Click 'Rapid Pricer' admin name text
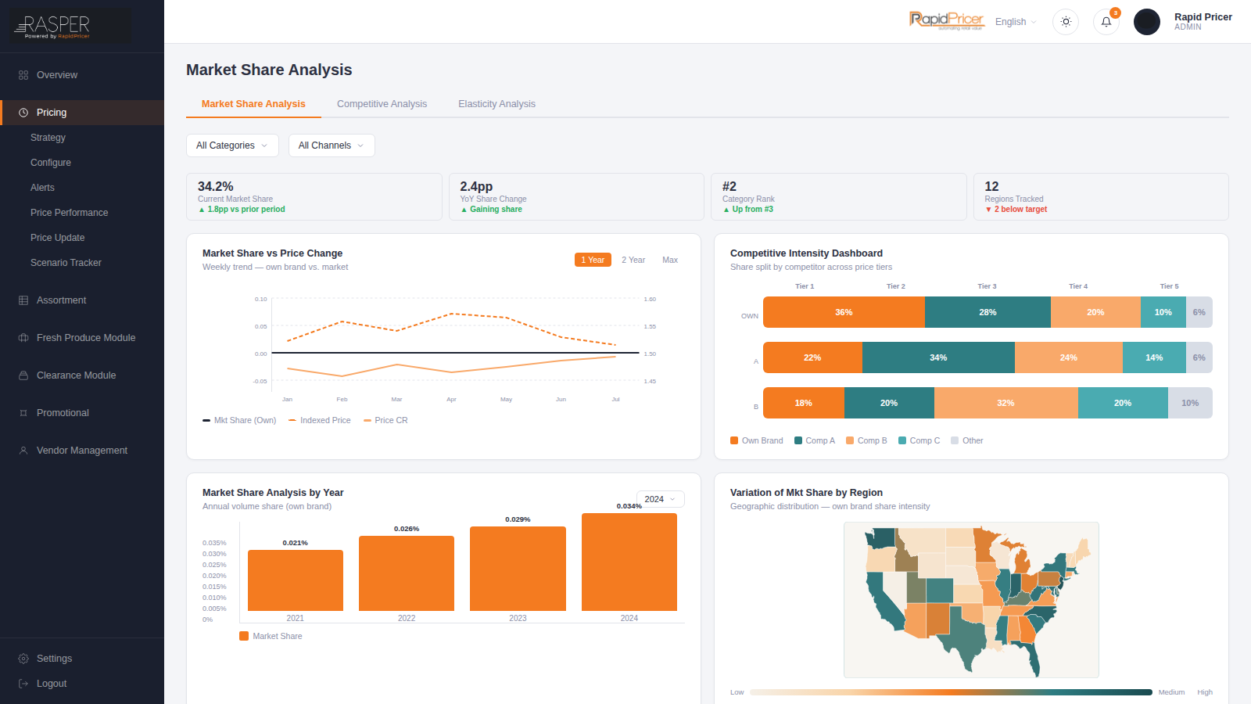The height and width of the screenshot is (704, 1251). click(1203, 17)
